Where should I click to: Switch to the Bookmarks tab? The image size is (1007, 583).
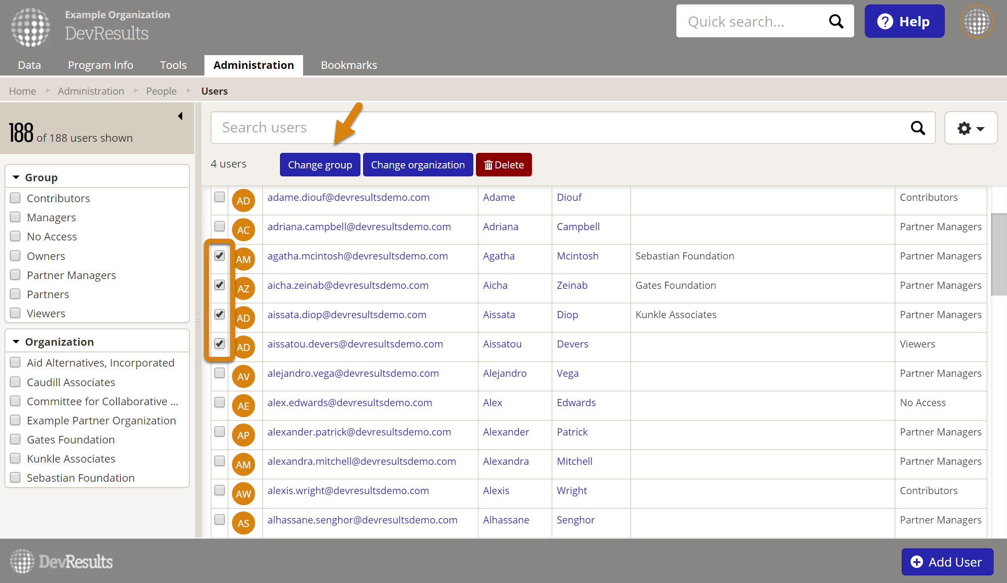coord(349,65)
